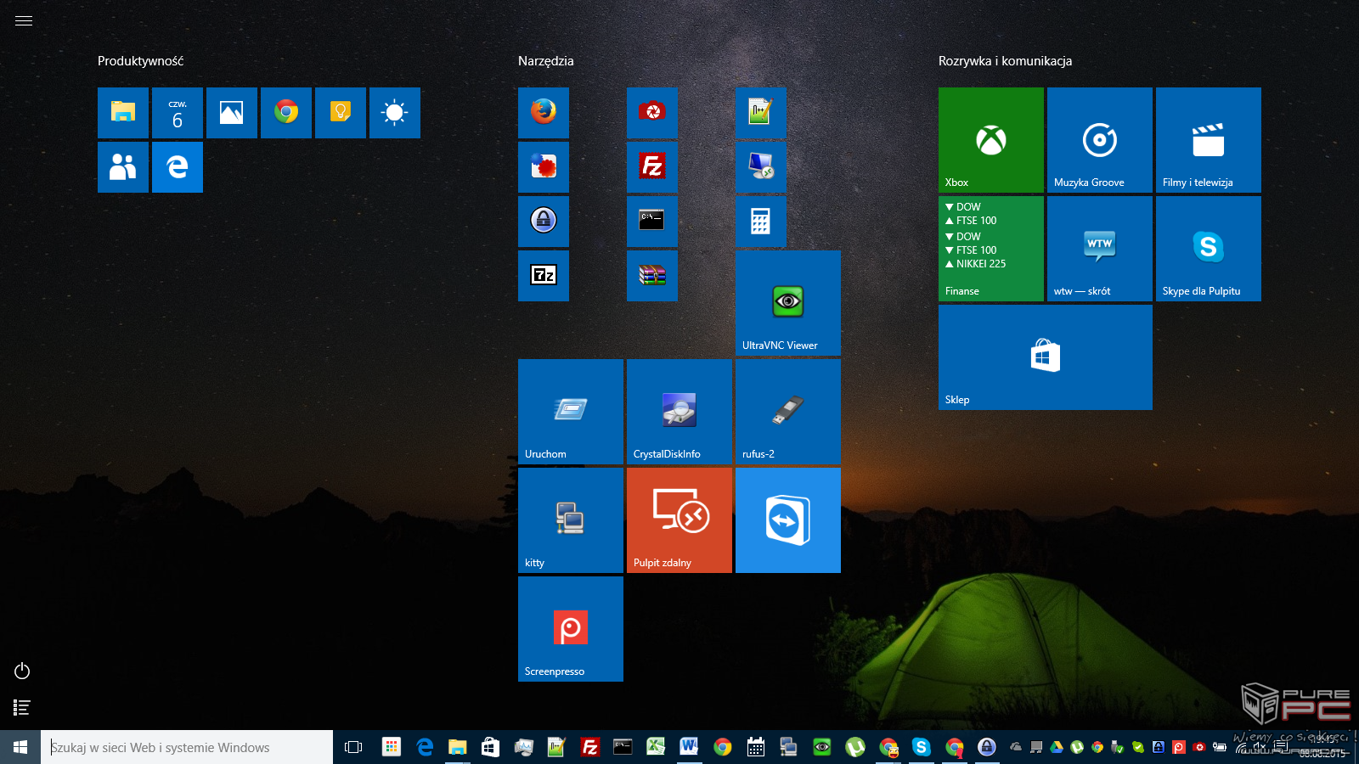Launch the Skype dla Pulpitu tile

click(x=1209, y=249)
